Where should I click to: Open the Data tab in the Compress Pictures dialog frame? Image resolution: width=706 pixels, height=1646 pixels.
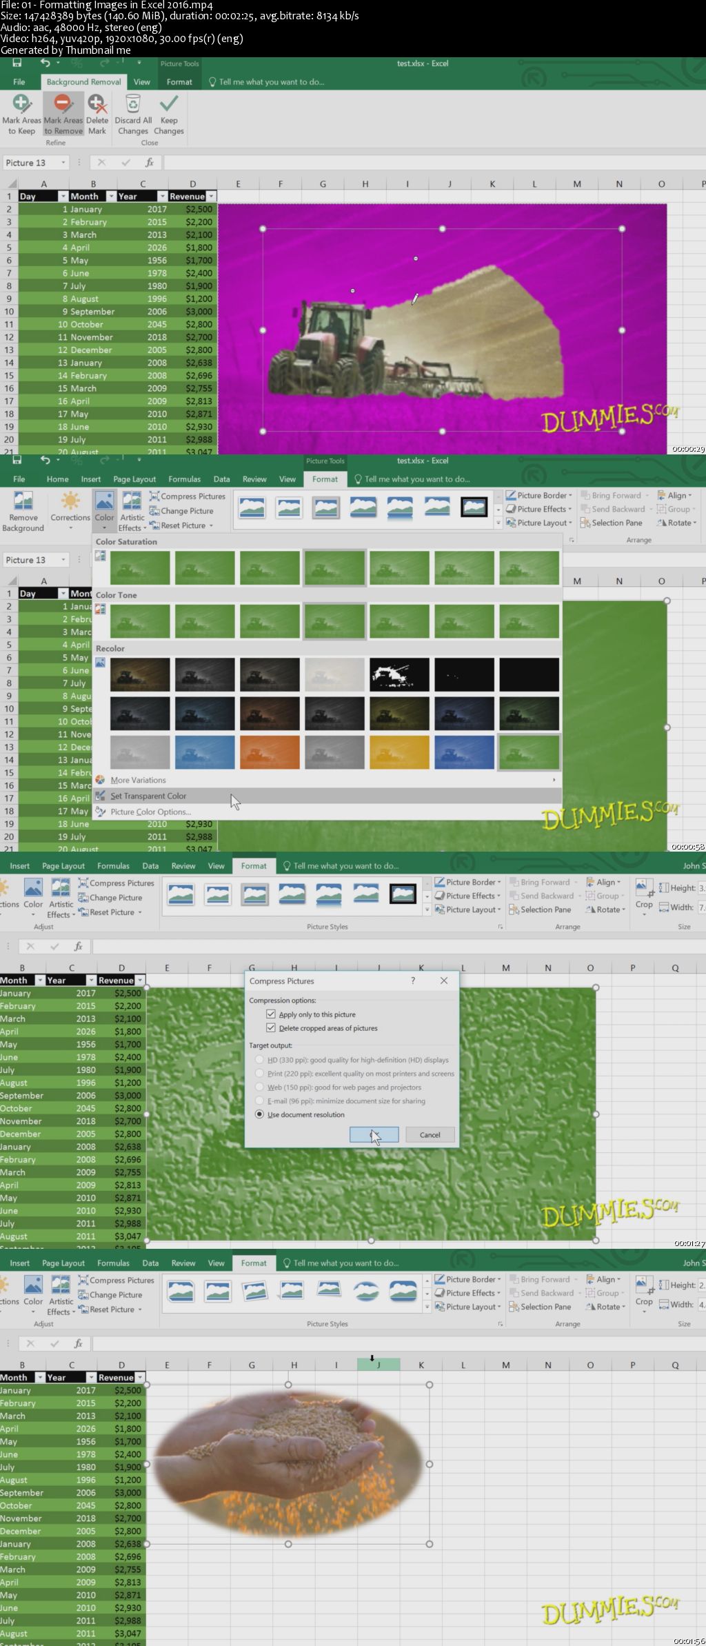coord(150,866)
